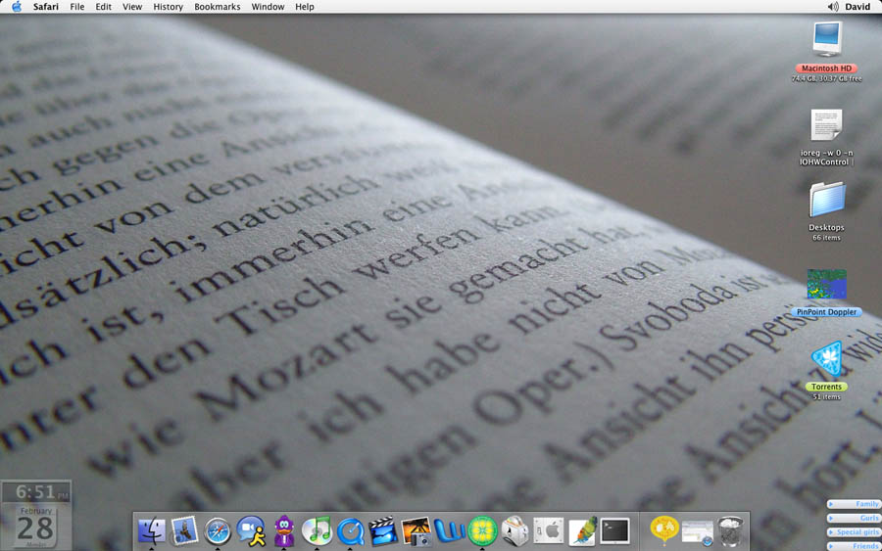
Task: Open the David user menu
Action: [857, 7]
